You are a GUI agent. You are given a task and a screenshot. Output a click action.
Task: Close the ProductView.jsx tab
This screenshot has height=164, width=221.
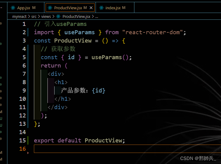(91, 8)
